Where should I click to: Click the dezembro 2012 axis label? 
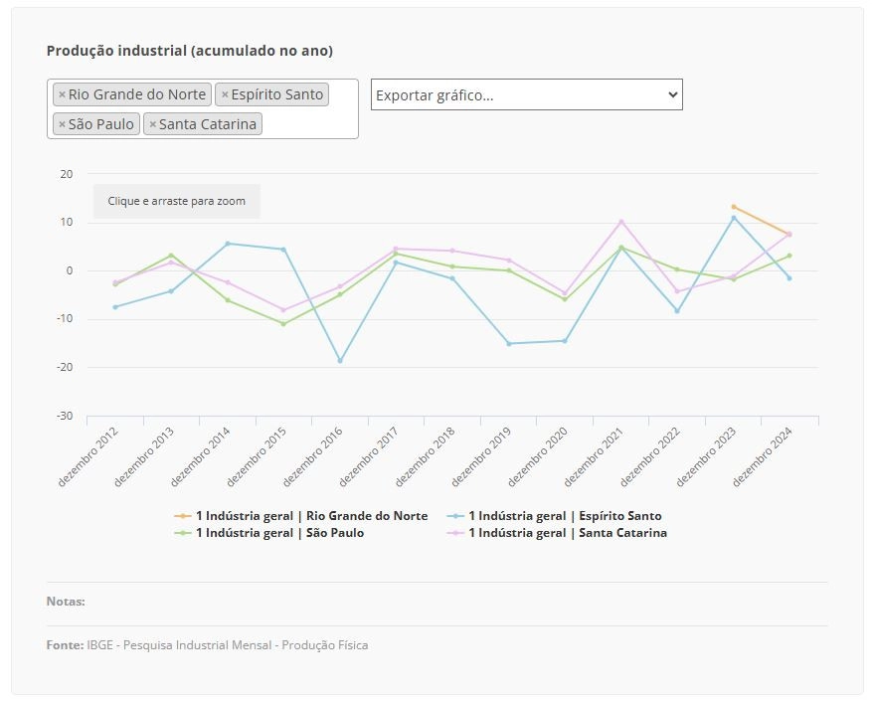coord(87,457)
